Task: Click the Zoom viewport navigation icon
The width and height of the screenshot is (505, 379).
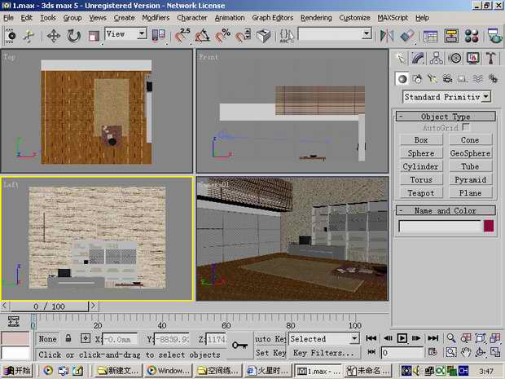Action: (451, 338)
